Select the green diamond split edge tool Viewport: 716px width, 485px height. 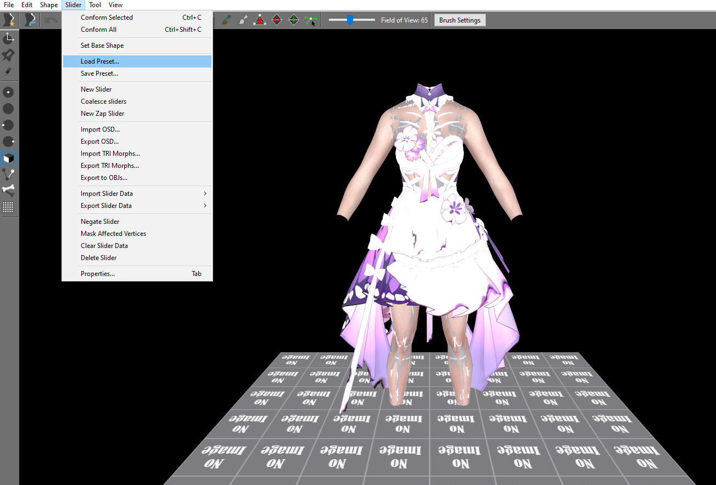pos(294,20)
